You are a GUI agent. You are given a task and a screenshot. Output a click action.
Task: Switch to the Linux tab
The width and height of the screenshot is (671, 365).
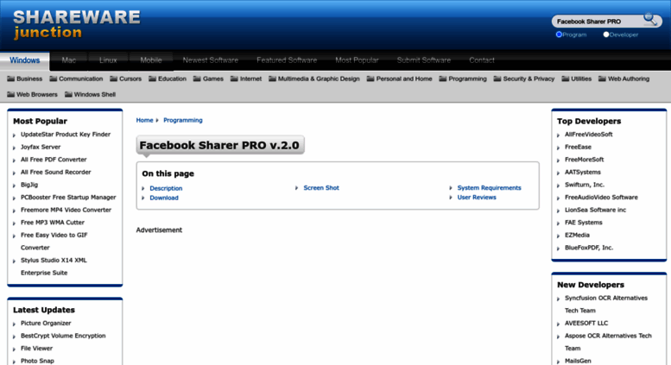[108, 60]
